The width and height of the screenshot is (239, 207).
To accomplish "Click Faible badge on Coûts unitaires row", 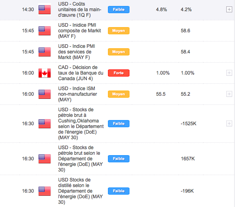I will coord(119,10).
